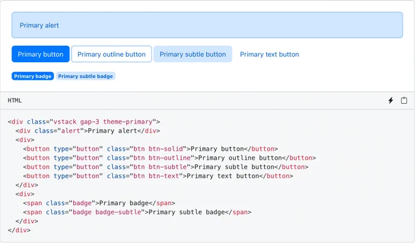This screenshot has width=415, height=243.
Task: Click the Primary text button
Action: [269, 54]
